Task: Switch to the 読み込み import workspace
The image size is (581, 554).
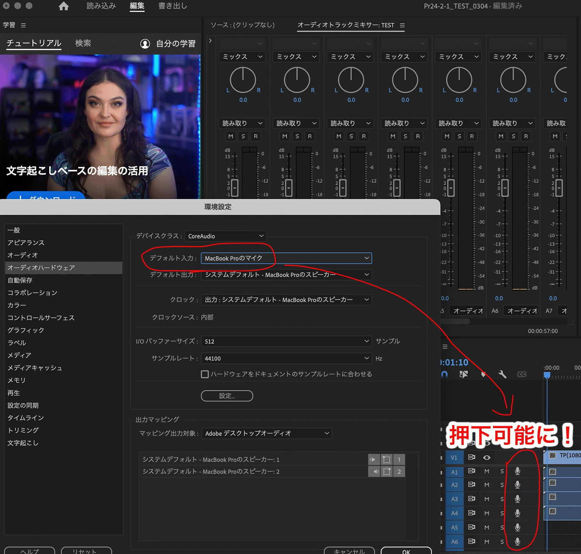Action: 101,6
